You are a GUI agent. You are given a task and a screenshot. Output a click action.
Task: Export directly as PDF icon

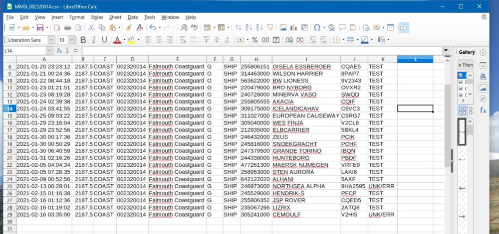click(57, 27)
